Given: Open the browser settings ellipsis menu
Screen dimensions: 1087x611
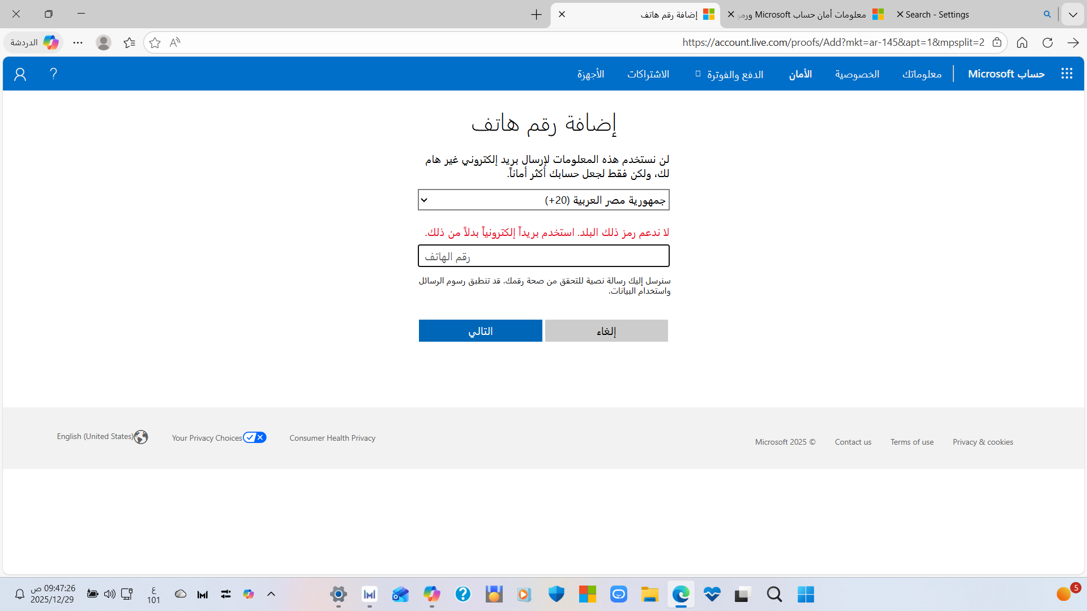Looking at the screenshot, I should point(78,42).
